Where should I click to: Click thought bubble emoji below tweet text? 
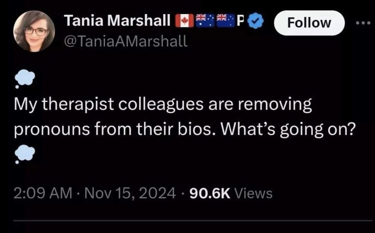tap(24, 154)
